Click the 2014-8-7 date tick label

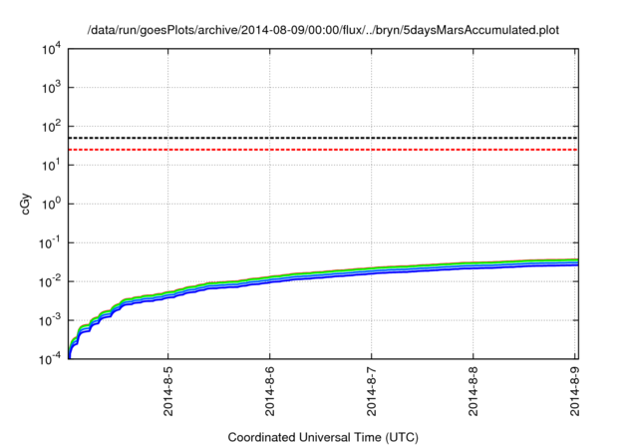coord(372,391)
